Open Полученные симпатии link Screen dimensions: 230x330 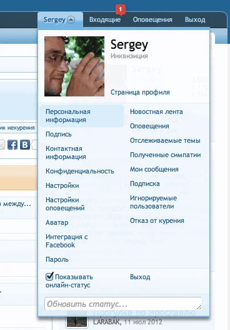pyautogui.click(x=165, y=155)
